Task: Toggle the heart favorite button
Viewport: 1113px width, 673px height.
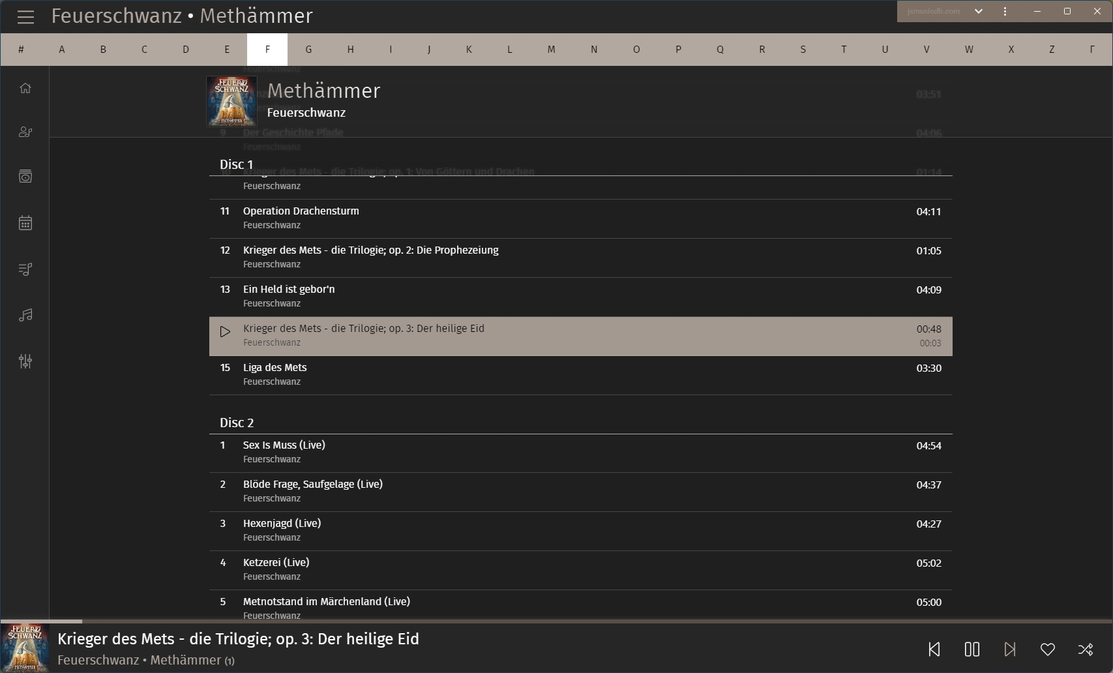Action: click(x=1048, y=650)
